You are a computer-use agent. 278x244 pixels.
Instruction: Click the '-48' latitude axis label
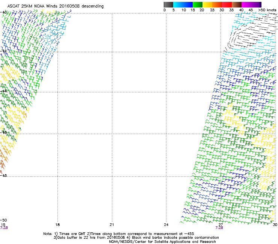click(3, 175)
